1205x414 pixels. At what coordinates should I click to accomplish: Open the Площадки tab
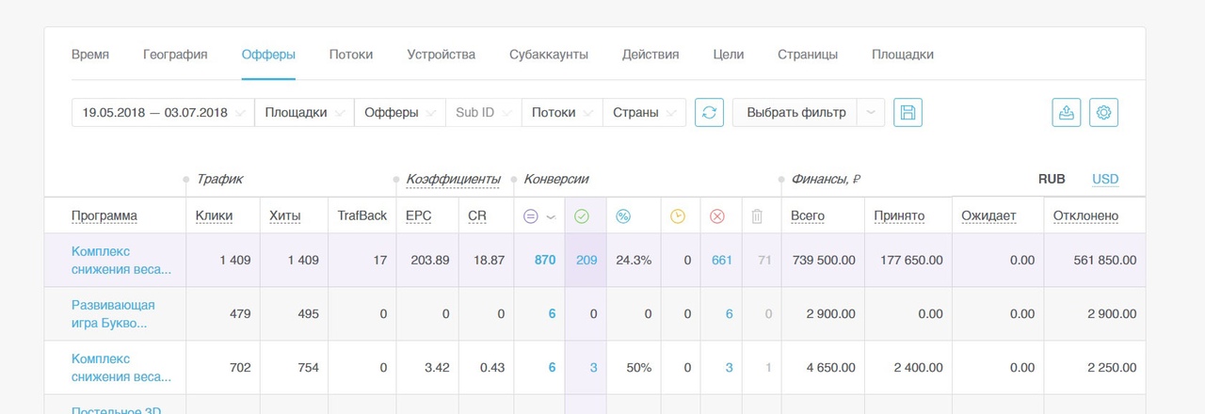pos(903,55)
